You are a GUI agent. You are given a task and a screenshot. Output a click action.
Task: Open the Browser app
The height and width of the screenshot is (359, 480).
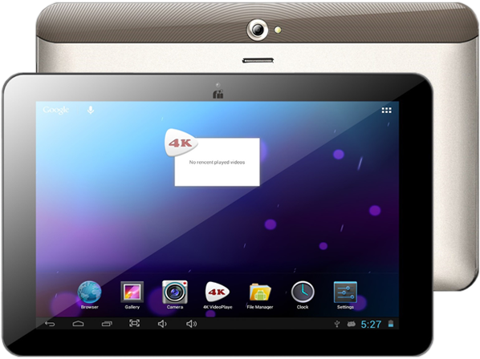pyautogui.click(x=89, y=294)
